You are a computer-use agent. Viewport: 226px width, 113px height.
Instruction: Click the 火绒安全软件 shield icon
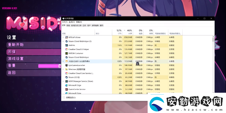(x=66, y=61)
